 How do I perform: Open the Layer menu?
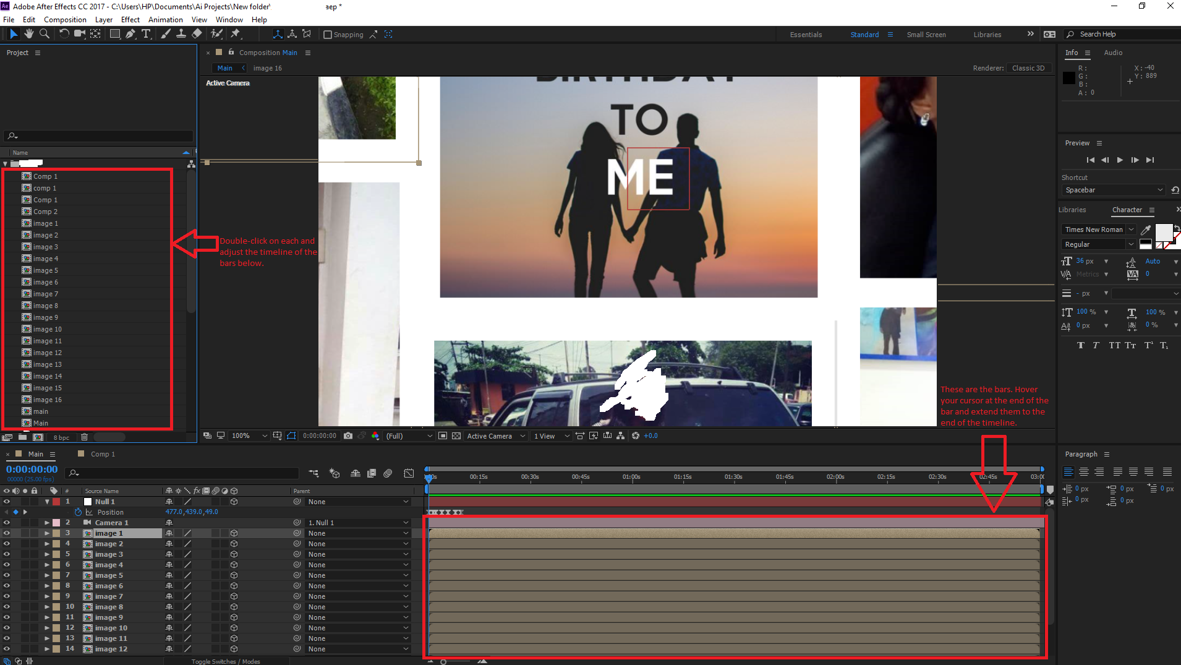click(x=104, y=20)
